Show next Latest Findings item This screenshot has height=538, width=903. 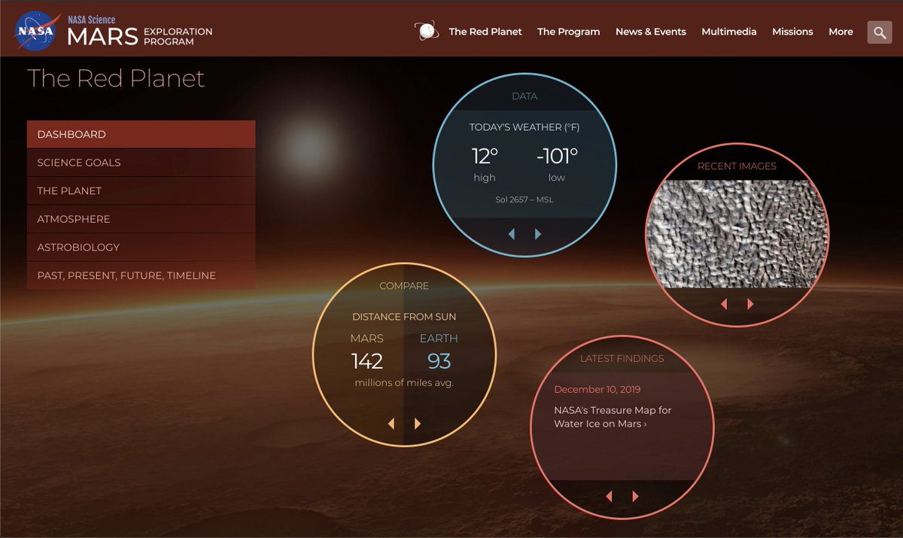636,497
